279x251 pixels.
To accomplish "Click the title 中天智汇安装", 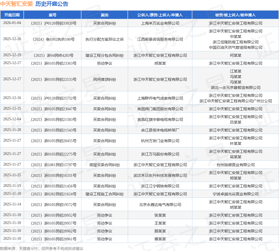I will [x=17, y=4].
